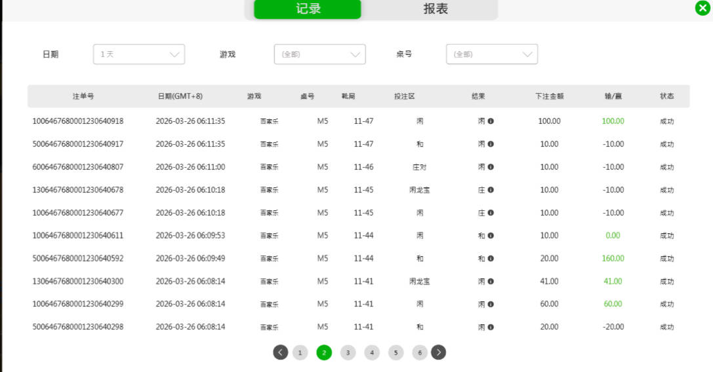Image resolution: width=713 pixels, height=372 pixels.
Task: Expand the 日期 dropdown showing 1天
Action: coord(139,54)
